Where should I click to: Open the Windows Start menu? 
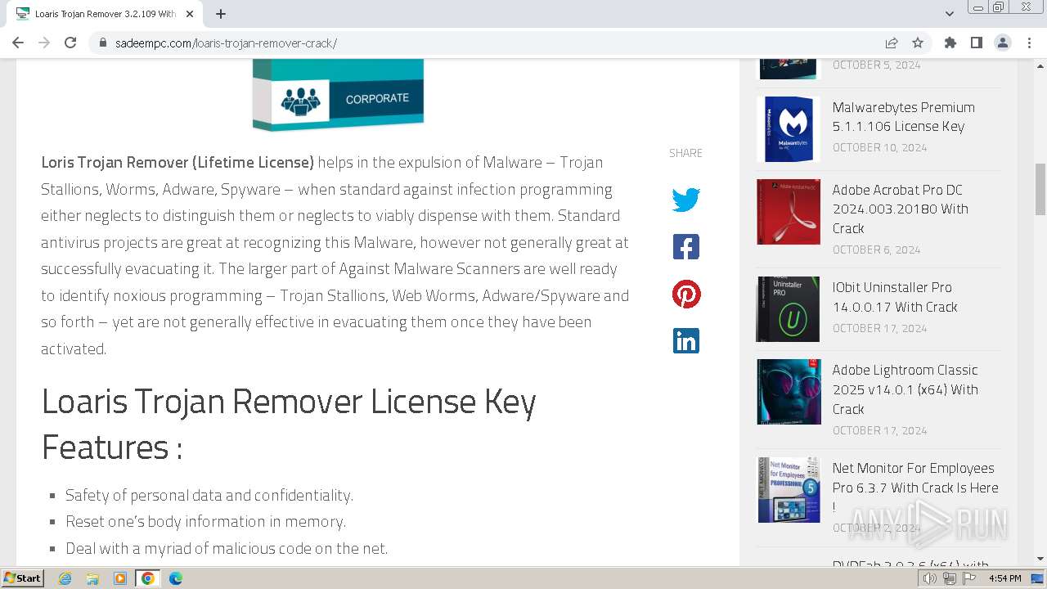click(23, 578)
